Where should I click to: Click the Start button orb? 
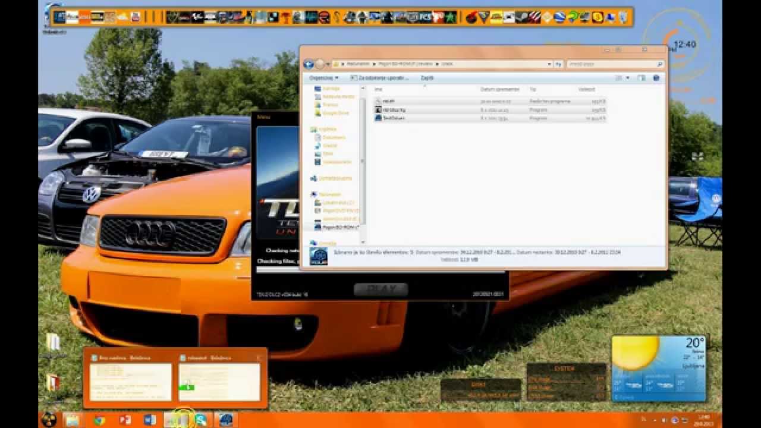[49, 420]
